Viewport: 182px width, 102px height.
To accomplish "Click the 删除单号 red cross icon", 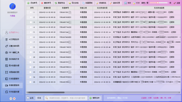I will (x=42, y=3).
